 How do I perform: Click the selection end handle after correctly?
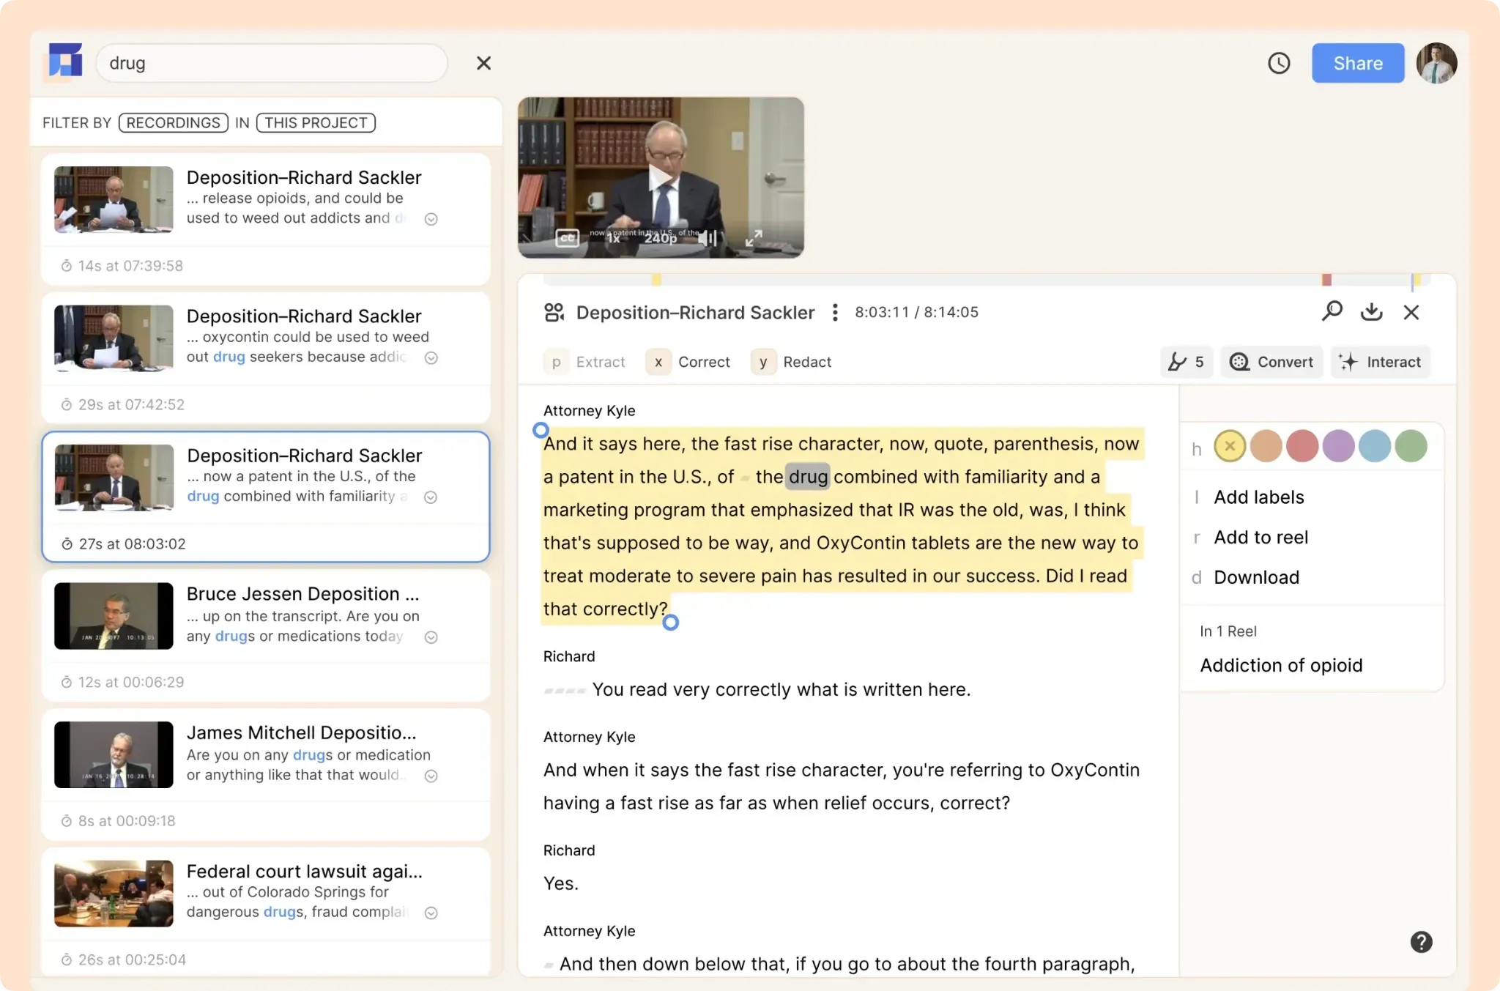coord(670,623)
